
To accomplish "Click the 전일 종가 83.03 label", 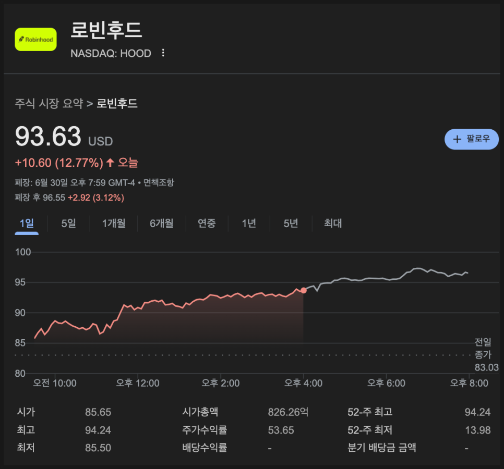I will (x=486, y=355).
